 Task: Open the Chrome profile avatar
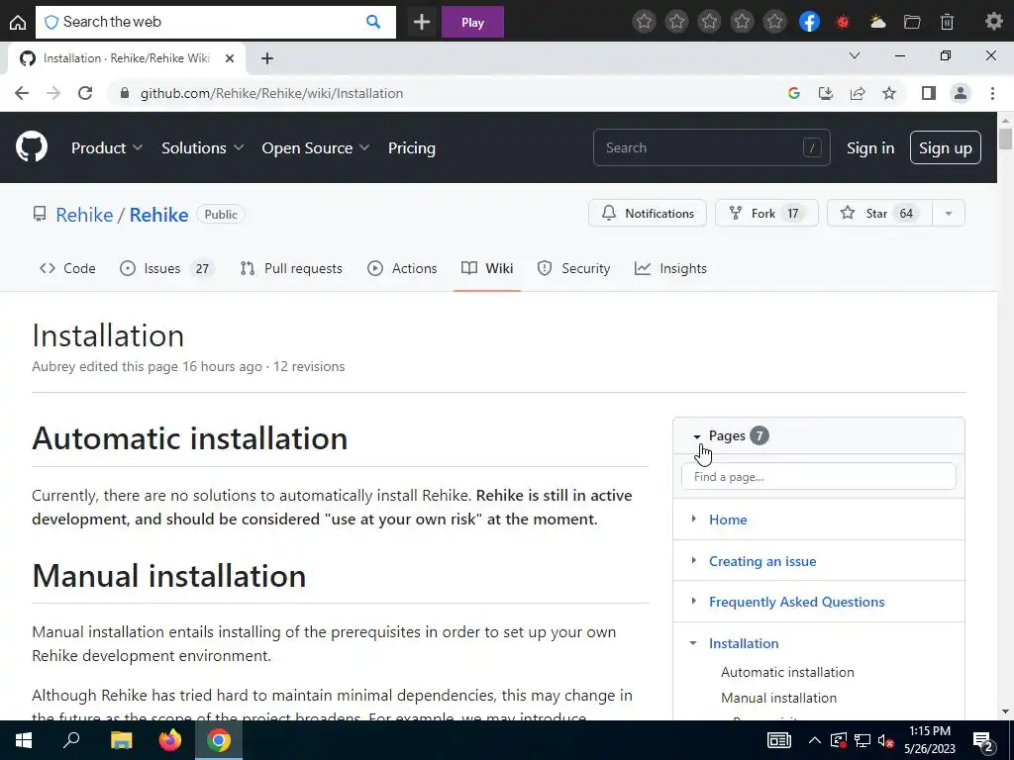click(961, 93)
